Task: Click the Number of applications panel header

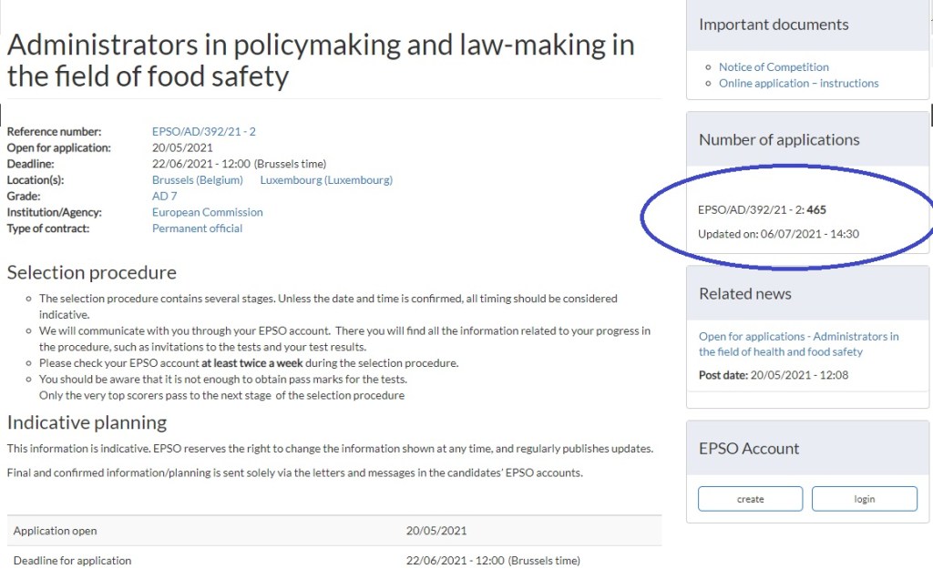Action: click(779, 140)
